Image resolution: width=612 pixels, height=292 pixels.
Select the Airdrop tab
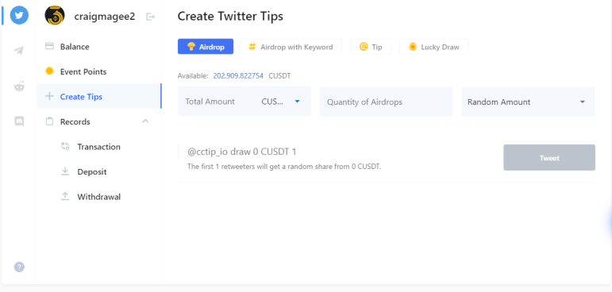pyautogui.click(x=206, y=47)
